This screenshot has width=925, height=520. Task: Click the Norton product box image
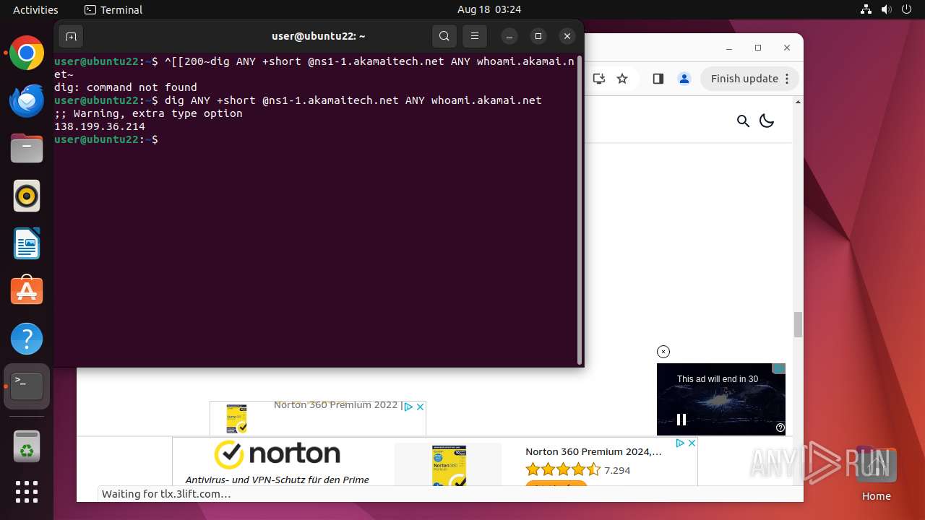[x=449, y=465]
